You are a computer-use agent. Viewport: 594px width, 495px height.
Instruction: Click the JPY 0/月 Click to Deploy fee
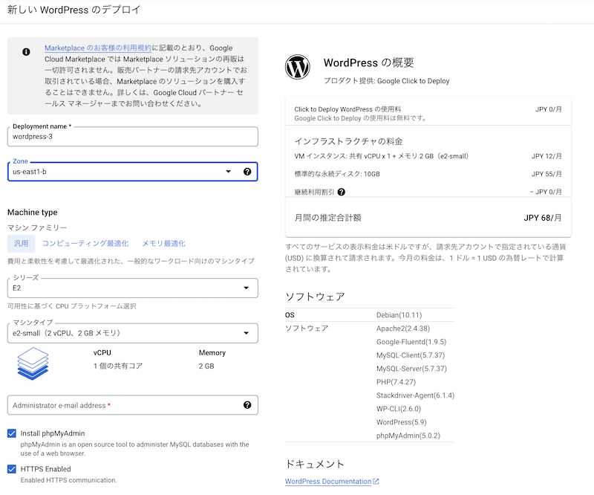[x=548, y=109]
